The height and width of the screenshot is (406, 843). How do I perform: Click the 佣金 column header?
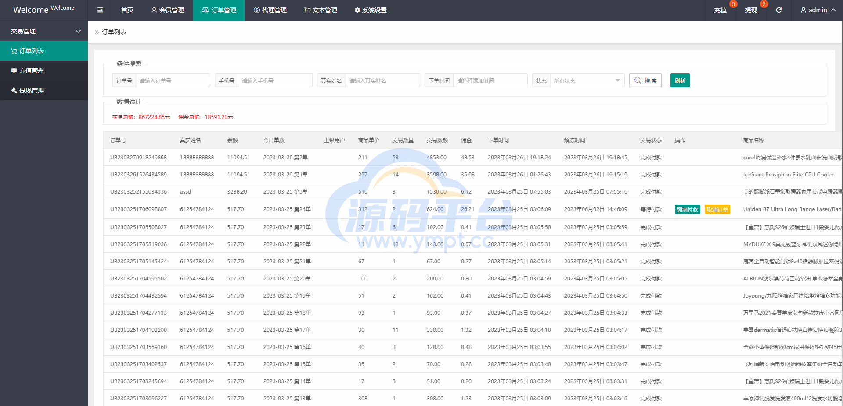[x=466, y=140]
